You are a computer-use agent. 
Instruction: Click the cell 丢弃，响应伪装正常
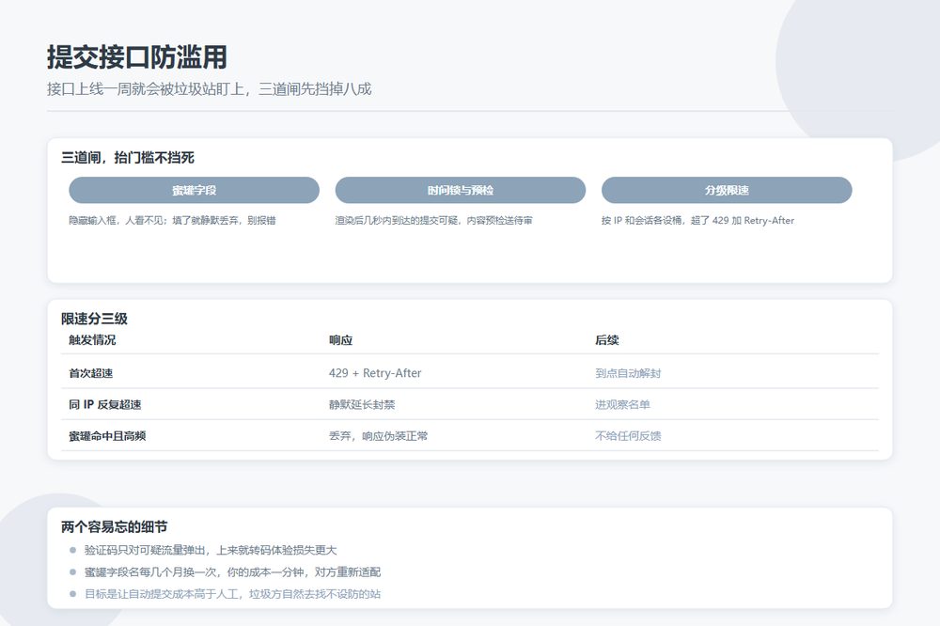pyautogui.click(x=378, y=436)
